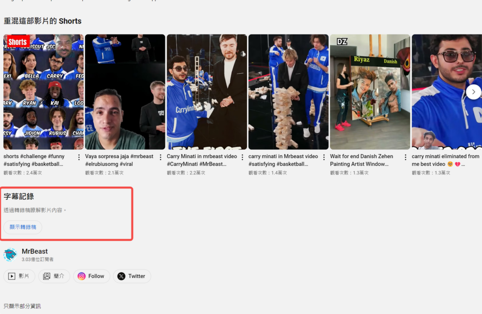Open the channel 簡介 about tab

tap(54, 276)
